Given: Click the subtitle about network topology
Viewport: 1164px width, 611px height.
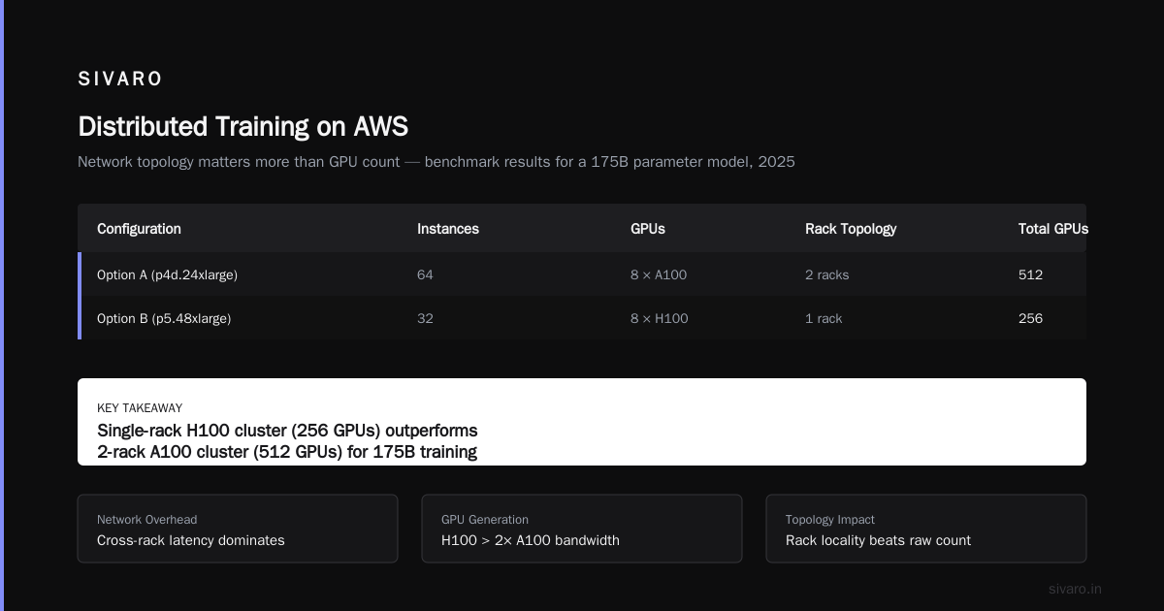Looking at the screenshot, I should pyautogui.click(x=436, y=162).
